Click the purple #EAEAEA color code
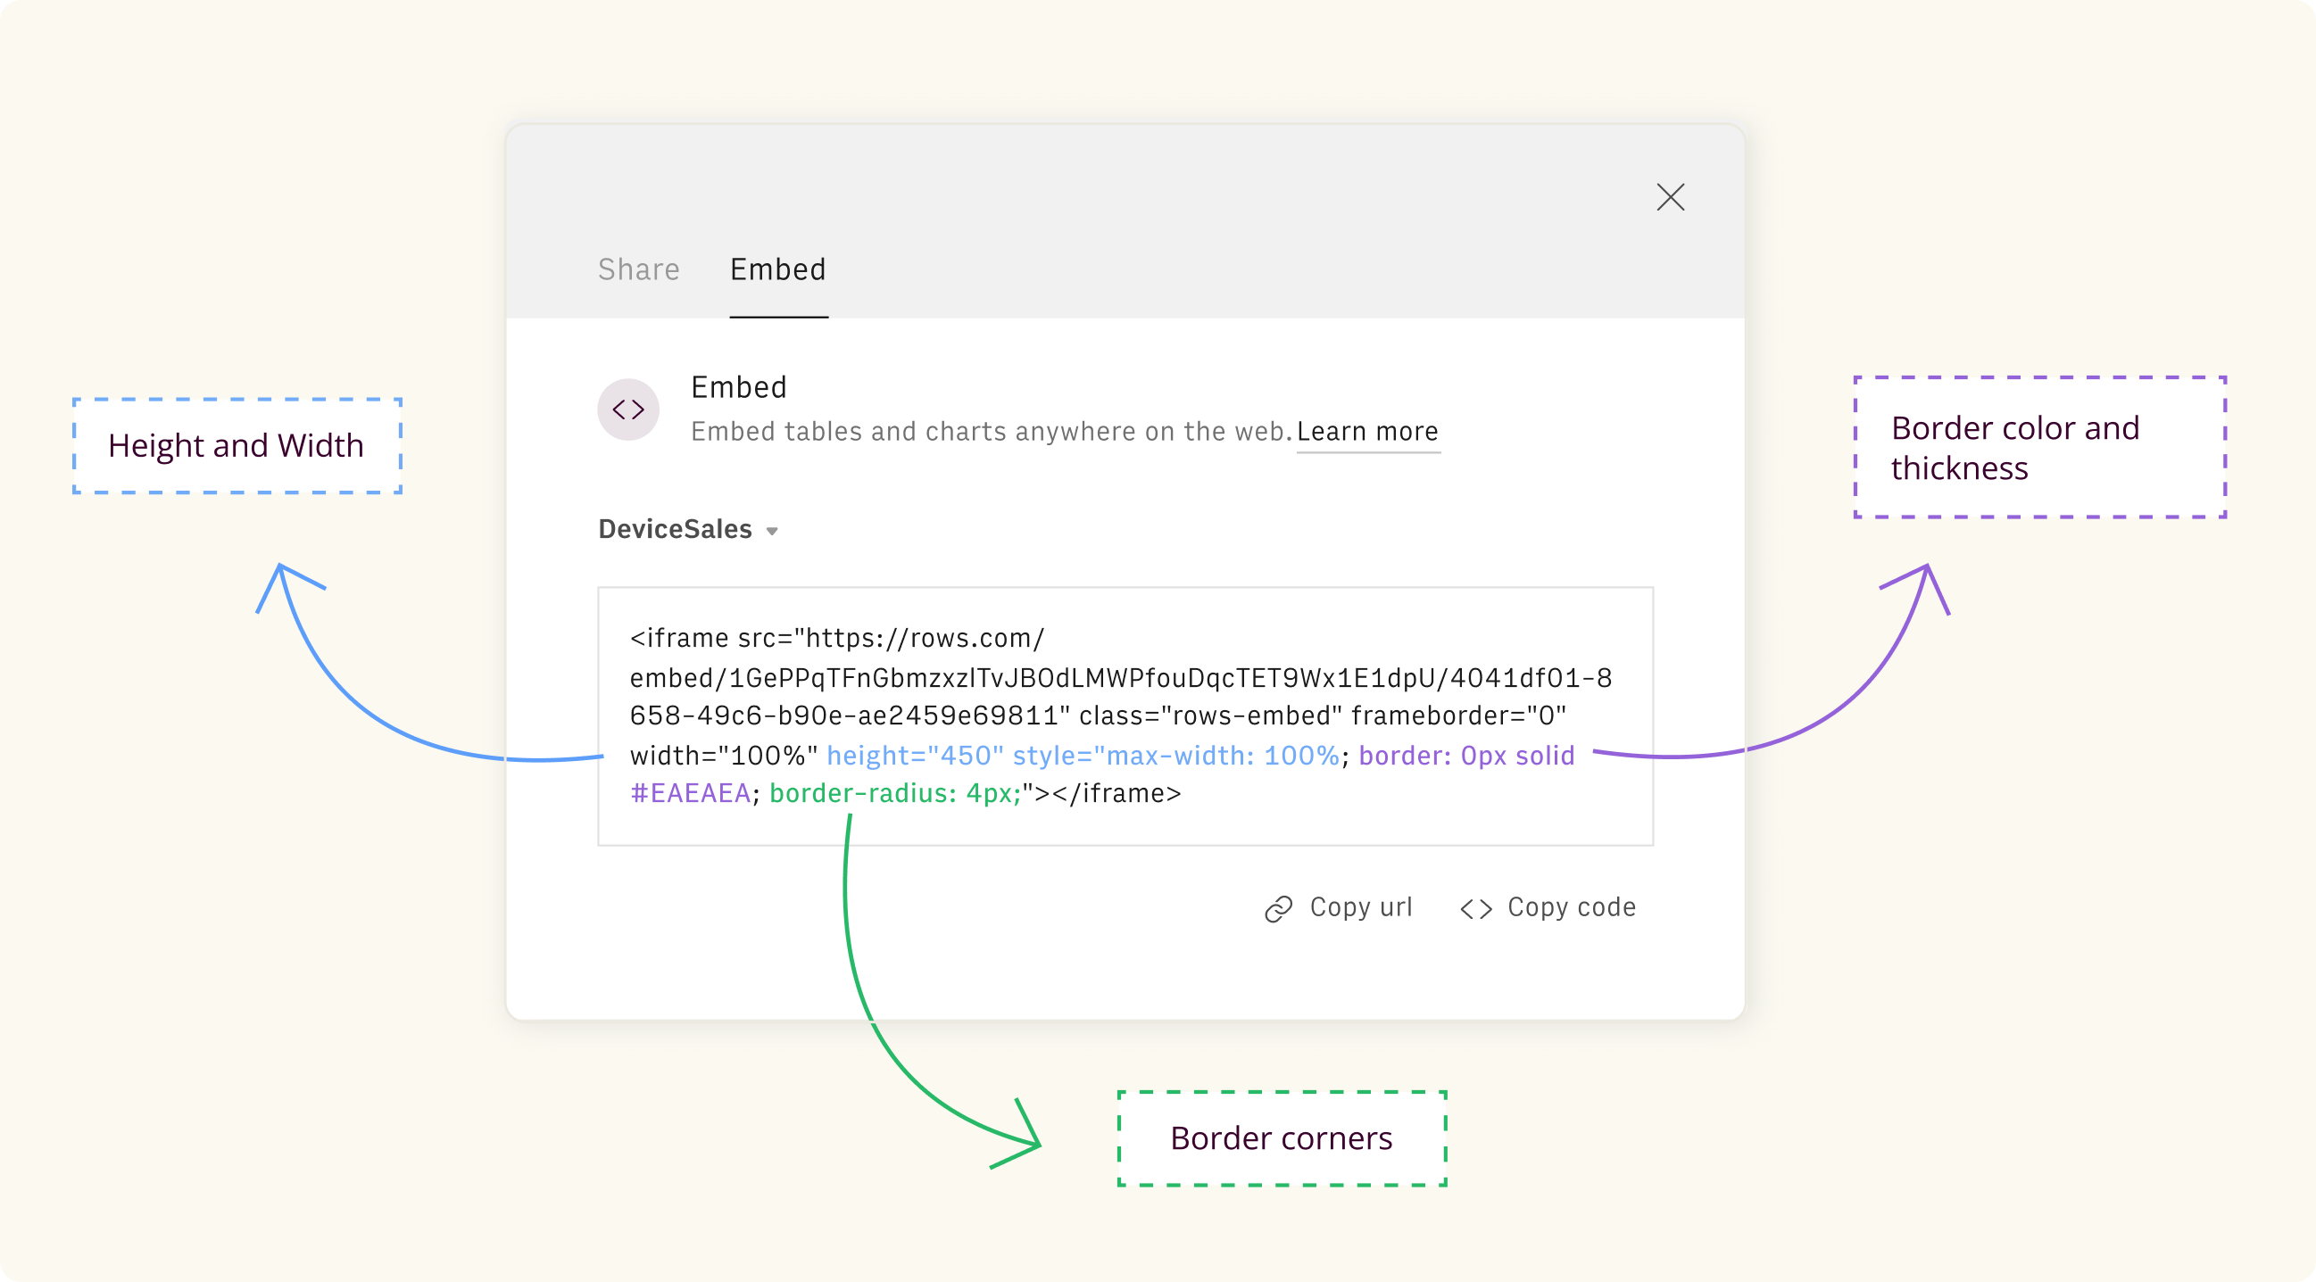This screenshot has width=2316, height=1282. tap(690, 794)
